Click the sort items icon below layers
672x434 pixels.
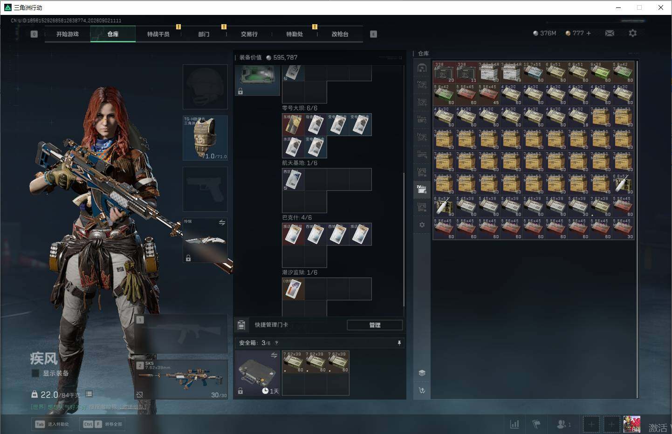click(422, 390)
